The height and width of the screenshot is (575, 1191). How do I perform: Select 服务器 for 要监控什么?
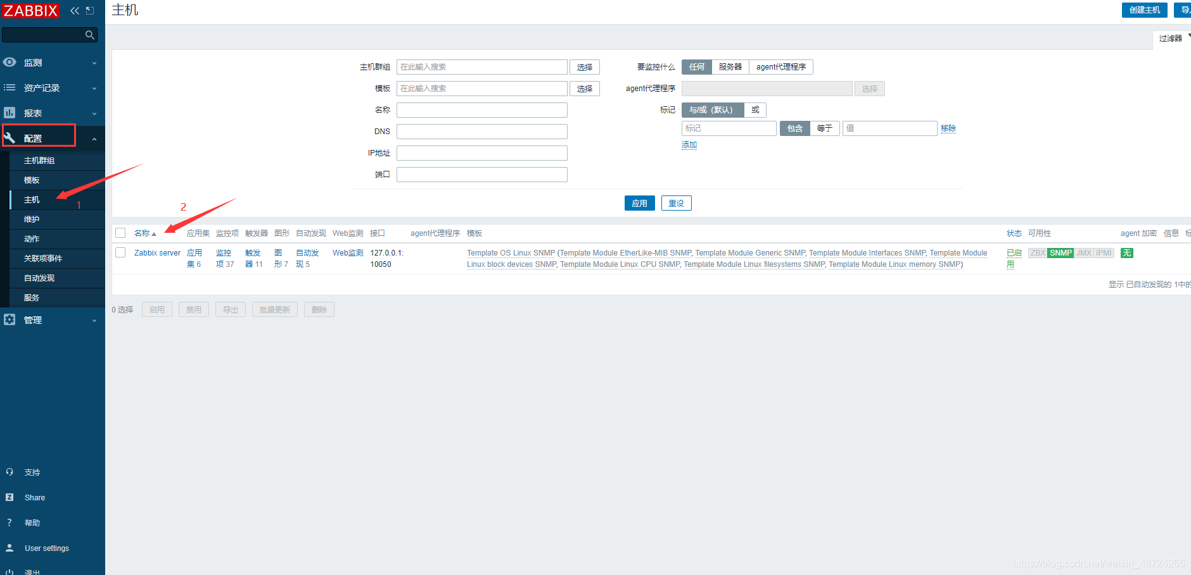[730, 67]
